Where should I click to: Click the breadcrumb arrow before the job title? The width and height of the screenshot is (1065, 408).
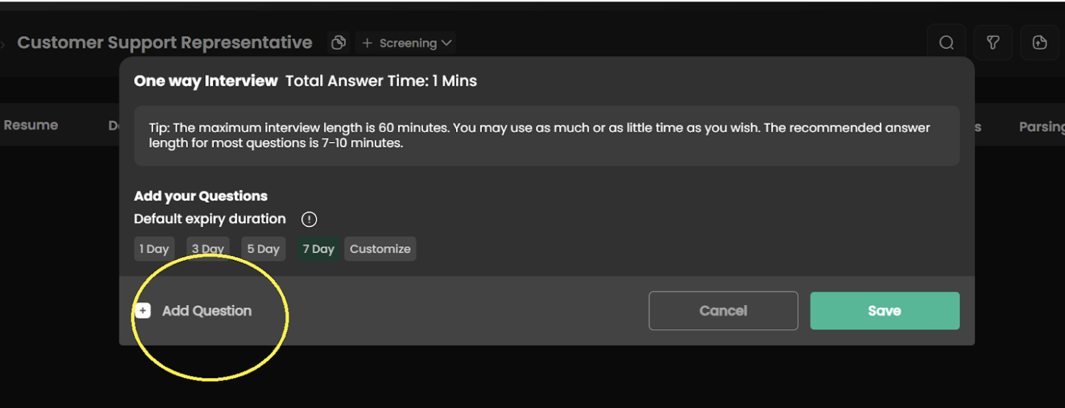click(3, 44)
